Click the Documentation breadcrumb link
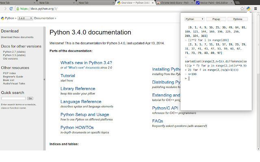 click(44, 18)
